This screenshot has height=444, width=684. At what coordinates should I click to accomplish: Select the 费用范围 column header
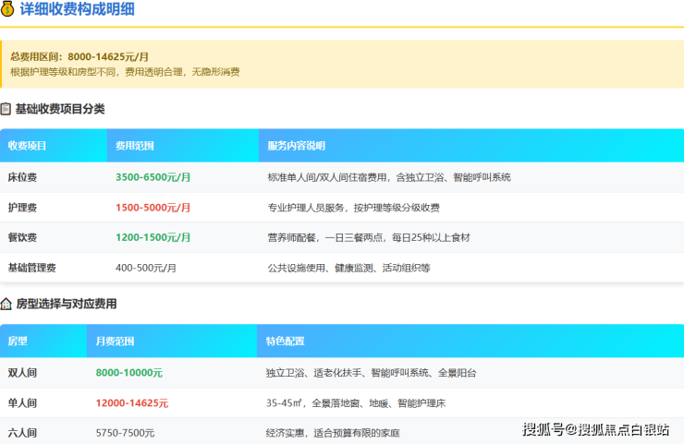click(x=135, y=146)
